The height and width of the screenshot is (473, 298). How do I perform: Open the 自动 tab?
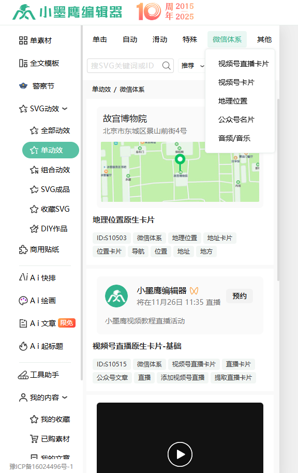pos(130,39)
